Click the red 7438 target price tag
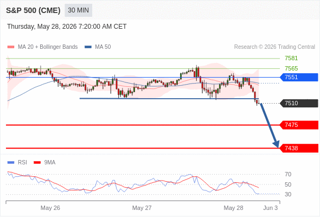This screenshot has height=217, width=320. click(299, 148)
